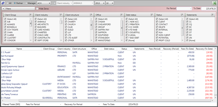The height and width of the screenshot is (107, 218).
Task: Click the 4,387.50 fees value
Action: (x=190, y=87)
